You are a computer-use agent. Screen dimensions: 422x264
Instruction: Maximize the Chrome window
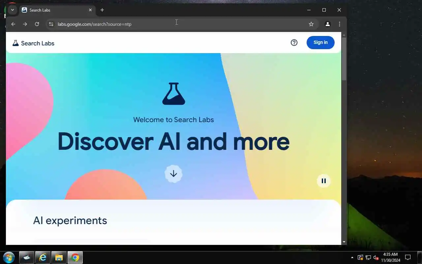click(324, 10)
